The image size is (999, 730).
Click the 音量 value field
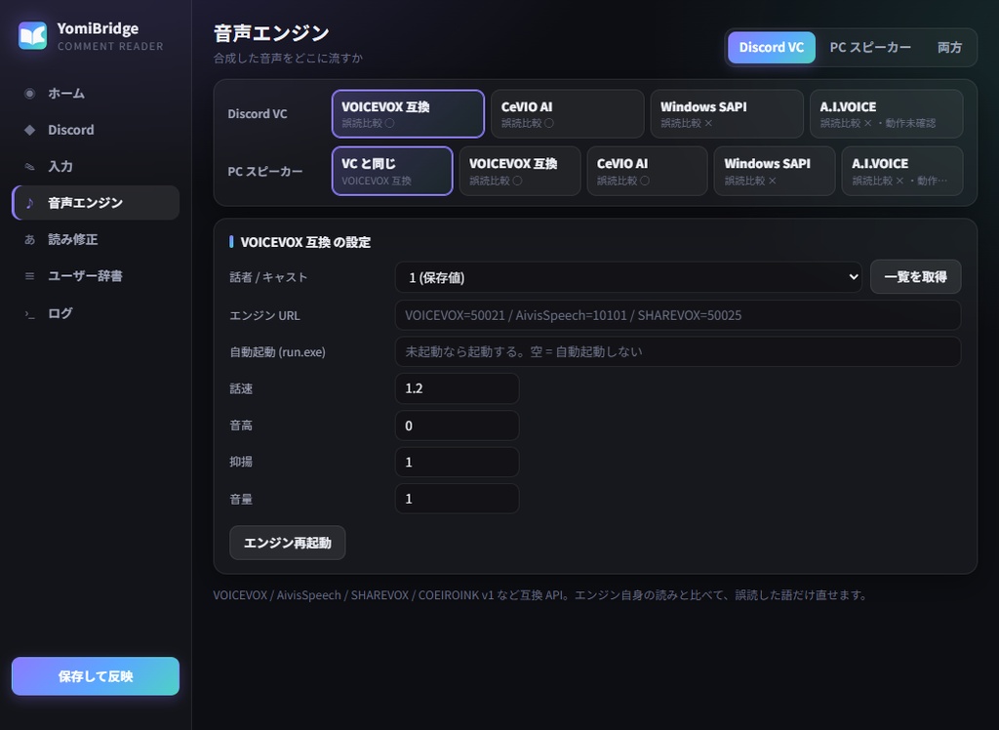click(x=457, y=499)
